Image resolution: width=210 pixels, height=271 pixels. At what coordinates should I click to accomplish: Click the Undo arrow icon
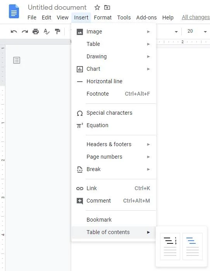(x=14, y=31)
